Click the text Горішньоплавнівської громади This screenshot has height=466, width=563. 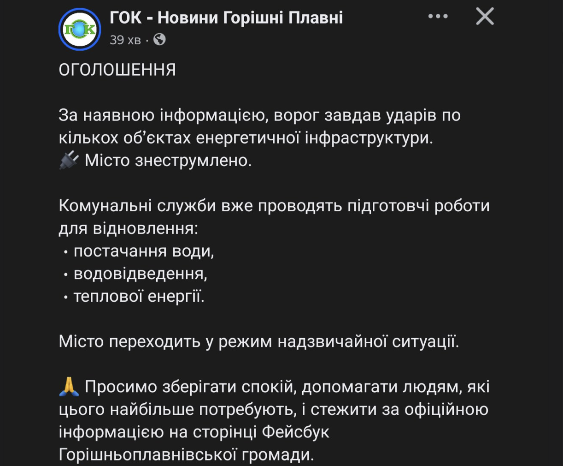tap(186, 454)
